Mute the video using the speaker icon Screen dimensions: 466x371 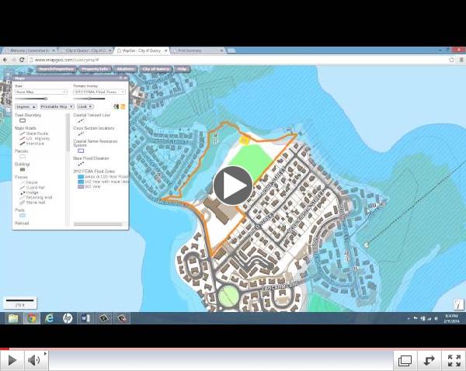pyautogui.click(x=34, y=360)
